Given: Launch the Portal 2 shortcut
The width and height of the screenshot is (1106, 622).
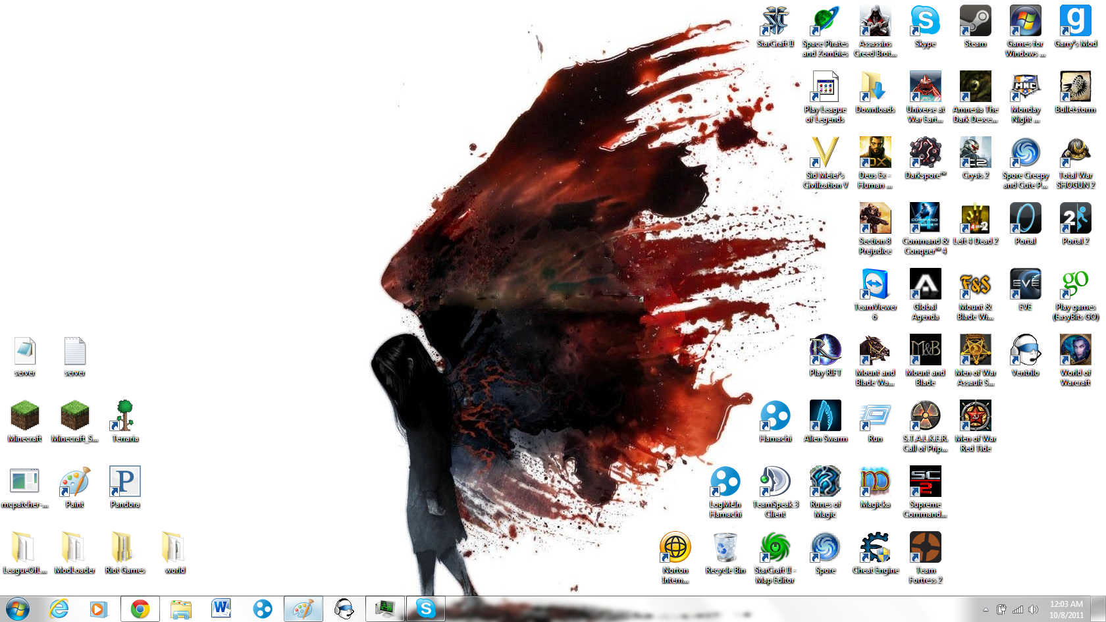Looking at the screenshot, I should click(x=1075, y=224).
